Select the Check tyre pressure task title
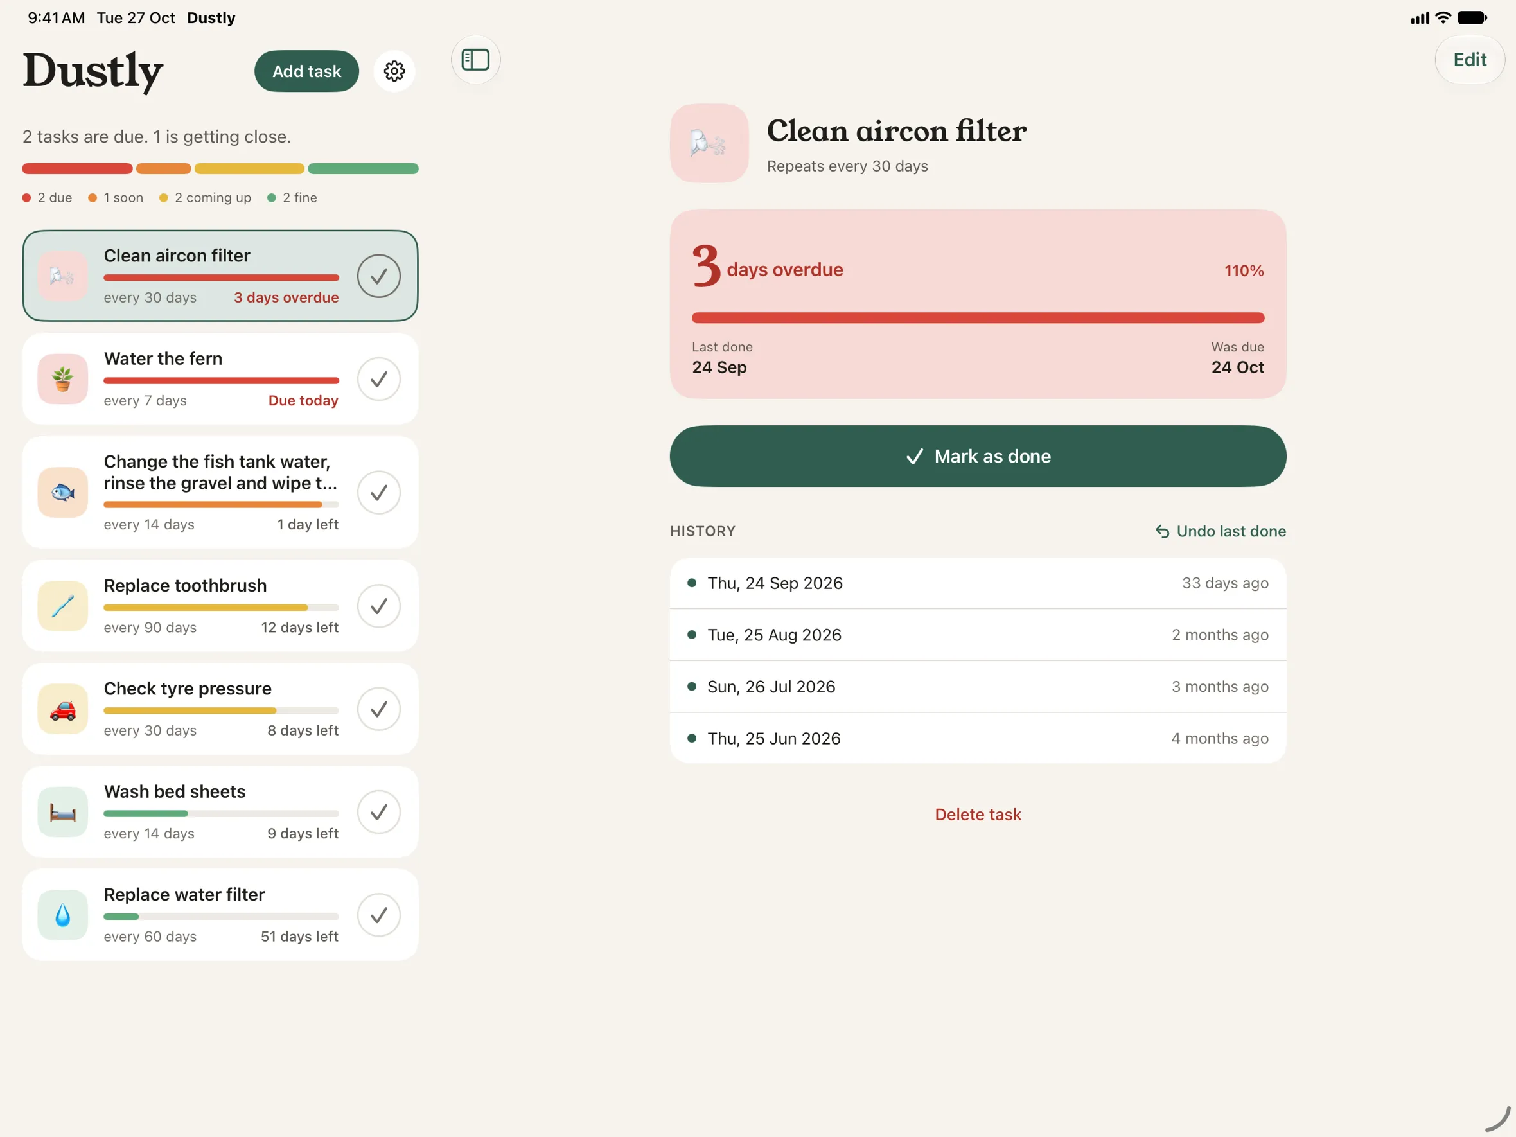This screenshot has width=1516, height=1137. [x=188, y=688]
